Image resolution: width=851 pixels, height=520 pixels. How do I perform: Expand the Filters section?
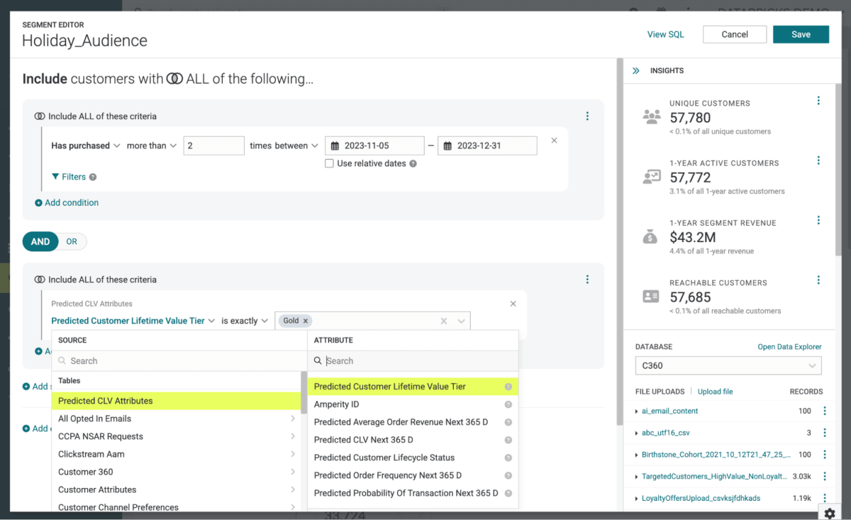point(69,177)
